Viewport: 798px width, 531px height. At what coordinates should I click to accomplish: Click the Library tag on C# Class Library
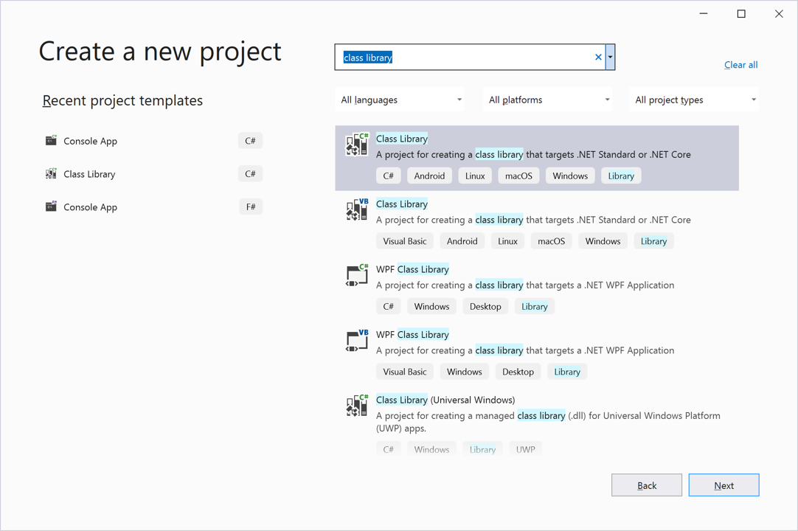[621, 176]
